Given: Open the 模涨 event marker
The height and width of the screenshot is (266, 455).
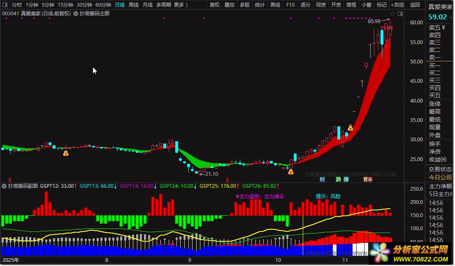Looking at the screenshot, I should click(x=368, y=180).
